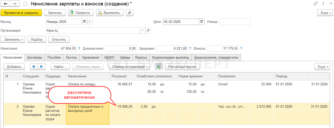This screenshot has width=334, height=128.
Task: Click the Начислено value 47 854,93
Action: pos(61,48)
